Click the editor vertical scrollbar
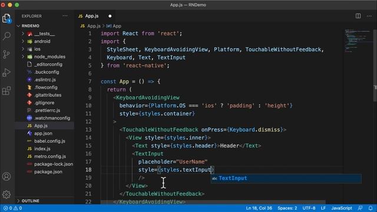The width and height of the screenshot is (377, 212). click(x=375, y=65)
